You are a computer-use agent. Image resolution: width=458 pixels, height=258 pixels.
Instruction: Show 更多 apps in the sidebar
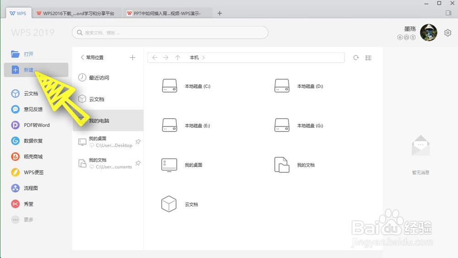click(x=22, y=220)
